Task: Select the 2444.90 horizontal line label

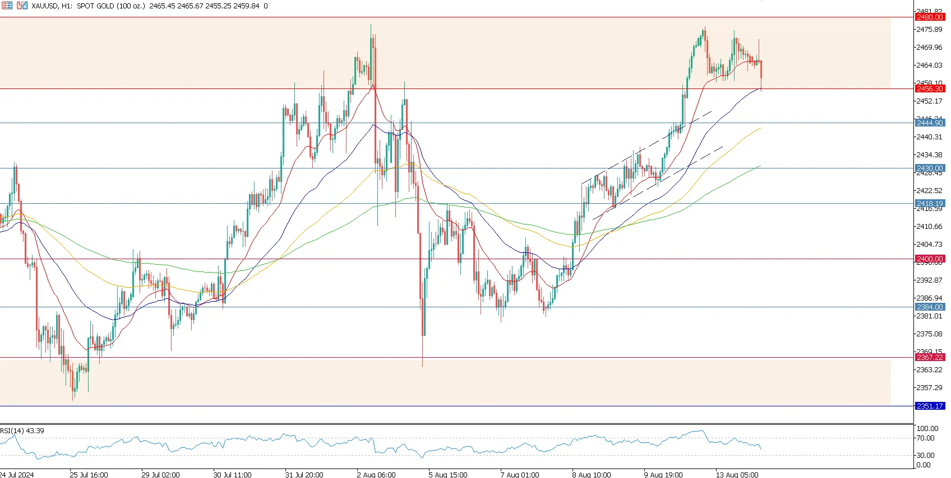Action: (x=930, y=123)
